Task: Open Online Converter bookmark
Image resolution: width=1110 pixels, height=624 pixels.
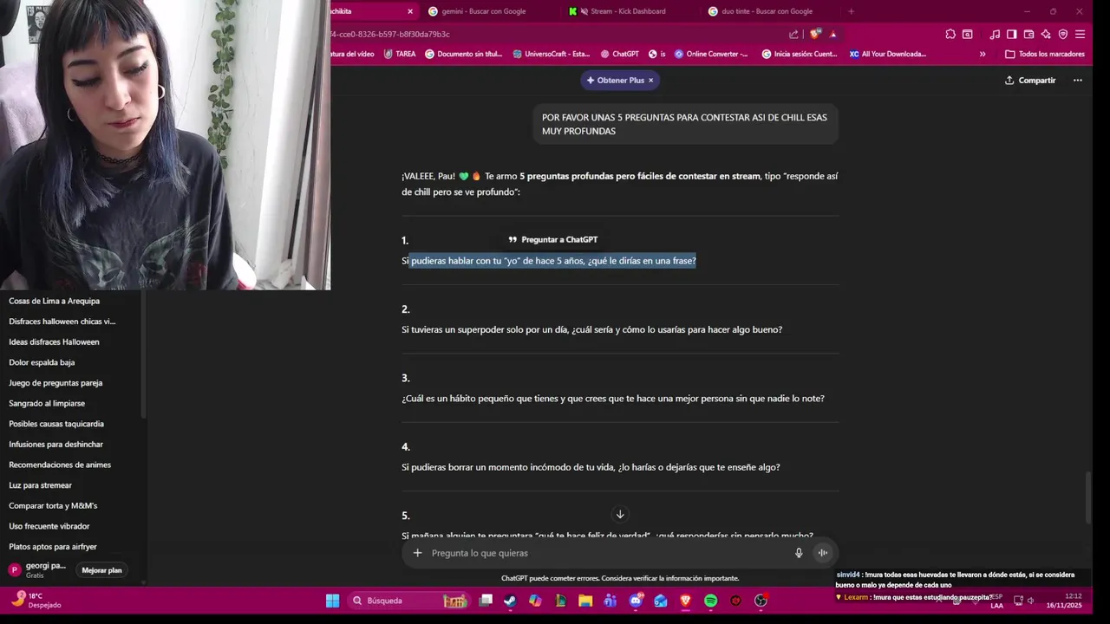Action: pyautogui.click(x=711, y=54)
